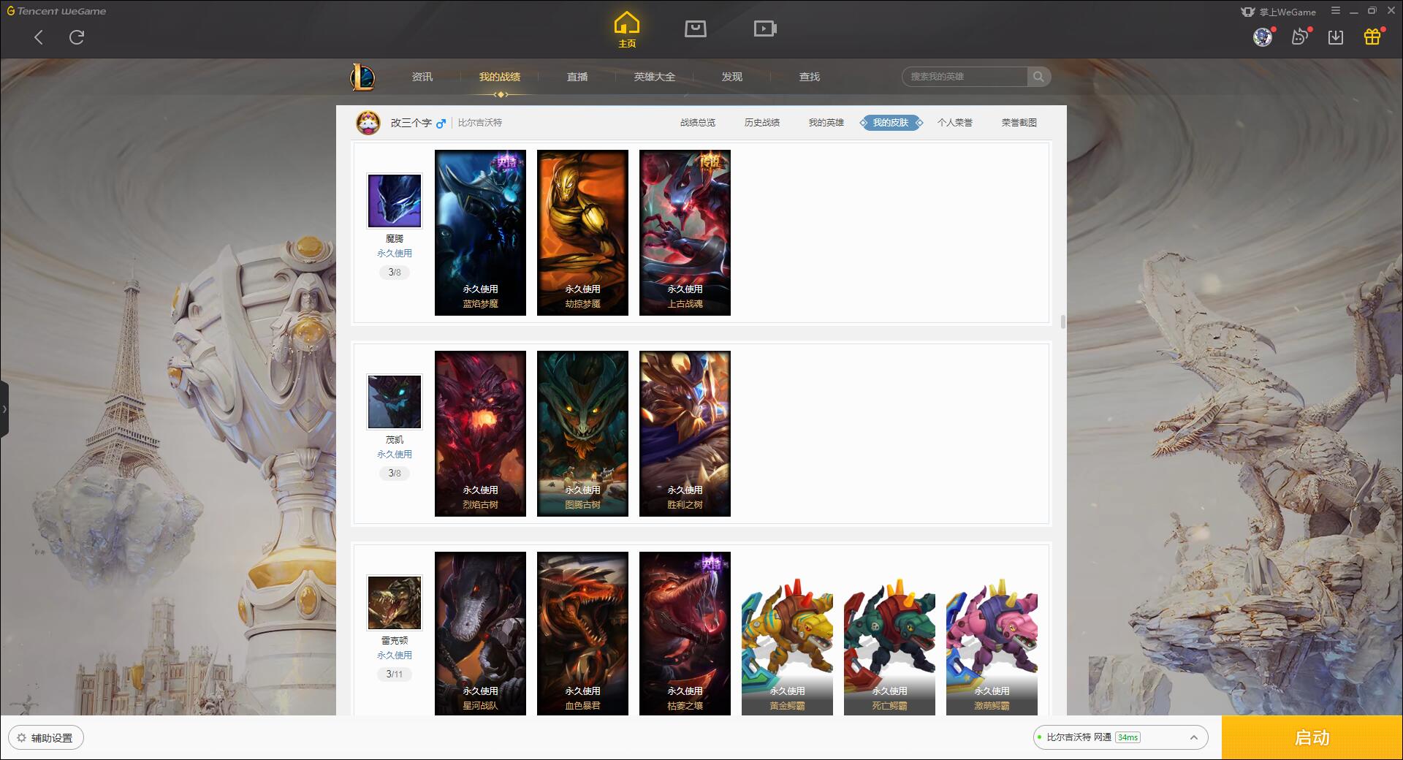The height and width of the screenshot is (760, 1403).
Task: Open the 资讯 tab
Action: [x=422, y=77]
